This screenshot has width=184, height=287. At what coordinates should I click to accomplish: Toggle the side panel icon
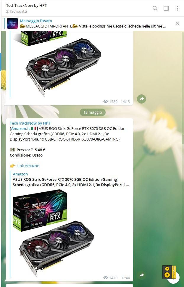pyautogui.click(x=166, y=8)
